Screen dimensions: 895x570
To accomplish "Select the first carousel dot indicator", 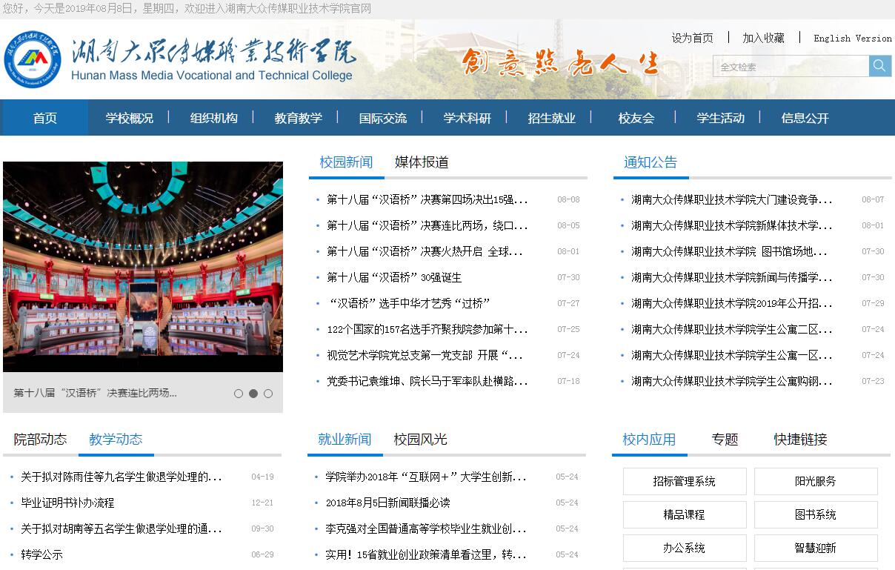I will (x=239, y=394).
